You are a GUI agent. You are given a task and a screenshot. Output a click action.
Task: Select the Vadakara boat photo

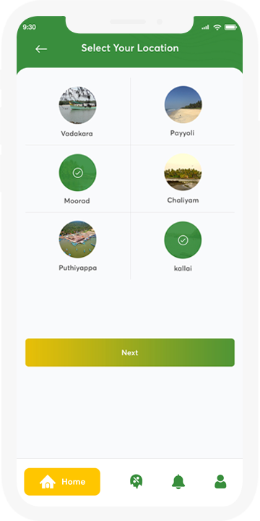[77, 106]
